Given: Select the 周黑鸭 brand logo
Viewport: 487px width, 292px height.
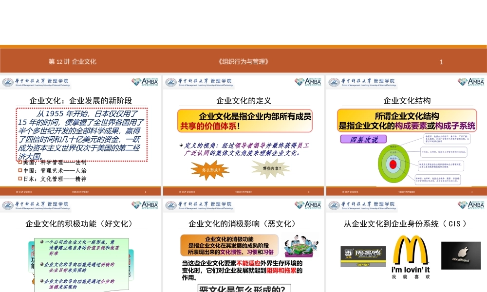Looking at the screenshot, I should [x=363, y=256].
